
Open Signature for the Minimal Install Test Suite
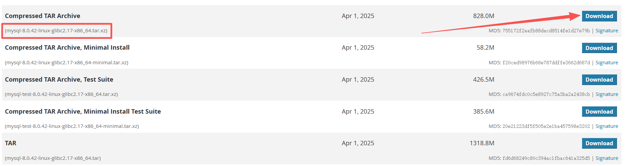(x=607, y=126)
